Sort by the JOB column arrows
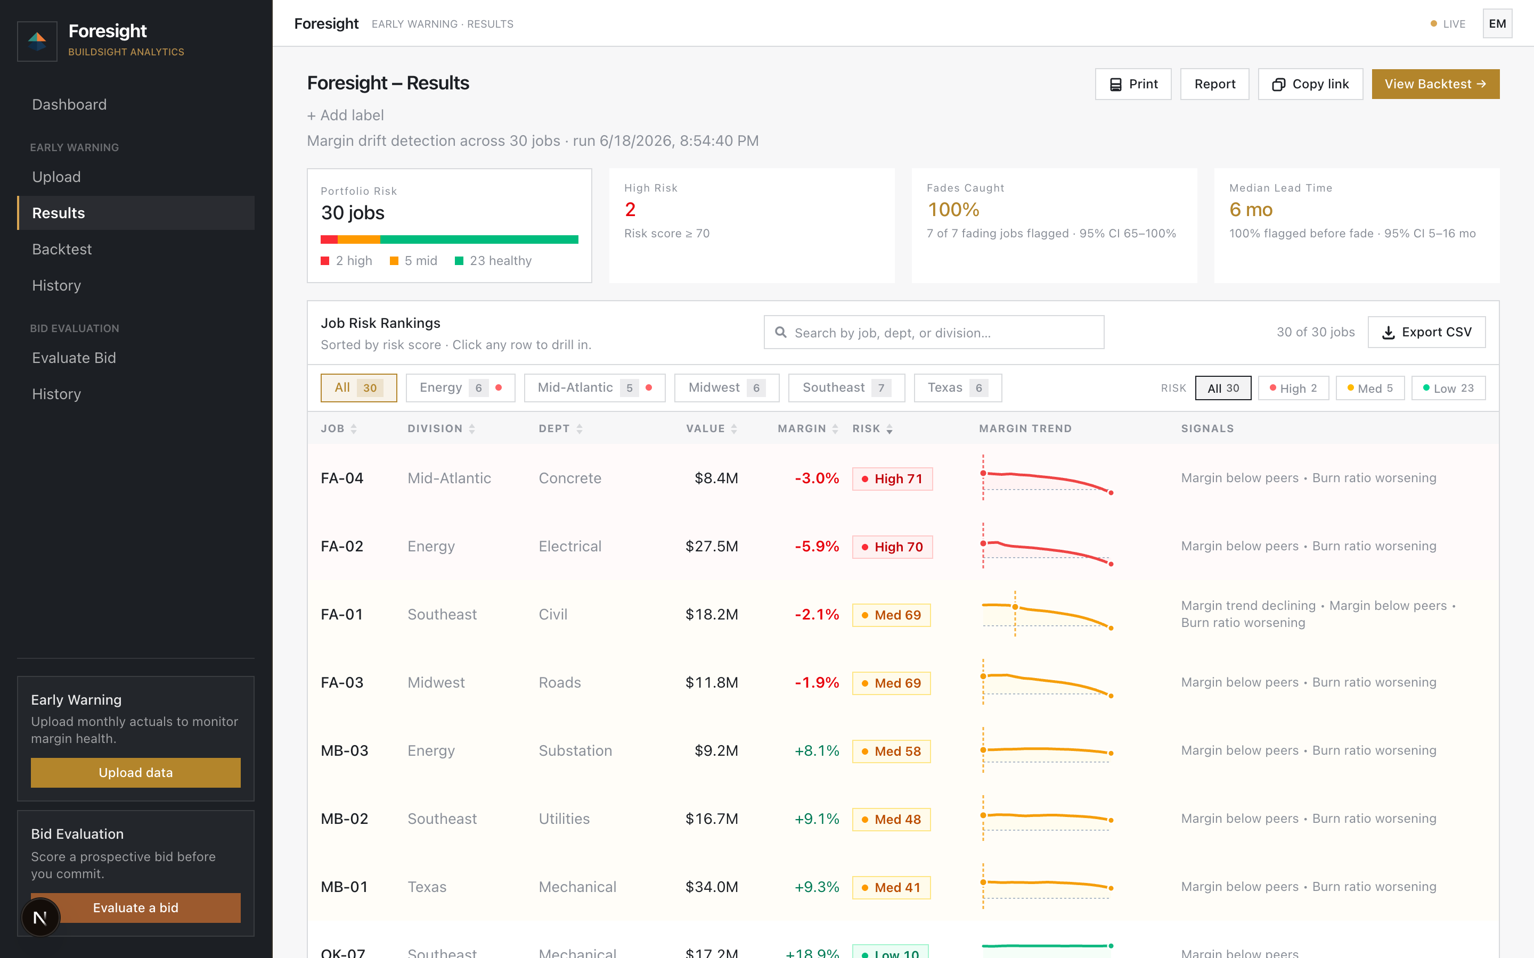The height and width of the screenshot is (958, 1534). point(354,429)
